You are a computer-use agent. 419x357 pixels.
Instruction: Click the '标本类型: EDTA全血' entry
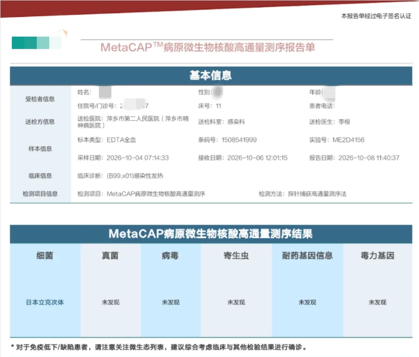click(107, 140)
